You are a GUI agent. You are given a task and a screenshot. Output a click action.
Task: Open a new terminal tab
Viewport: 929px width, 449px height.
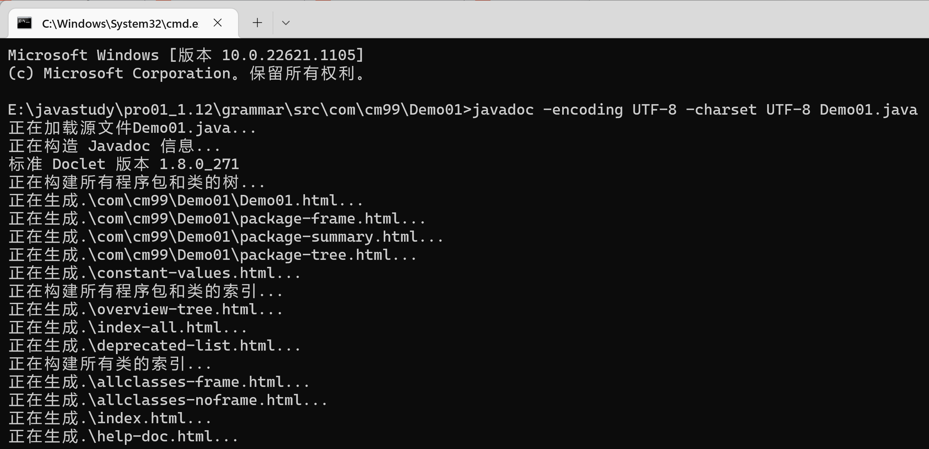pos(257,23)
